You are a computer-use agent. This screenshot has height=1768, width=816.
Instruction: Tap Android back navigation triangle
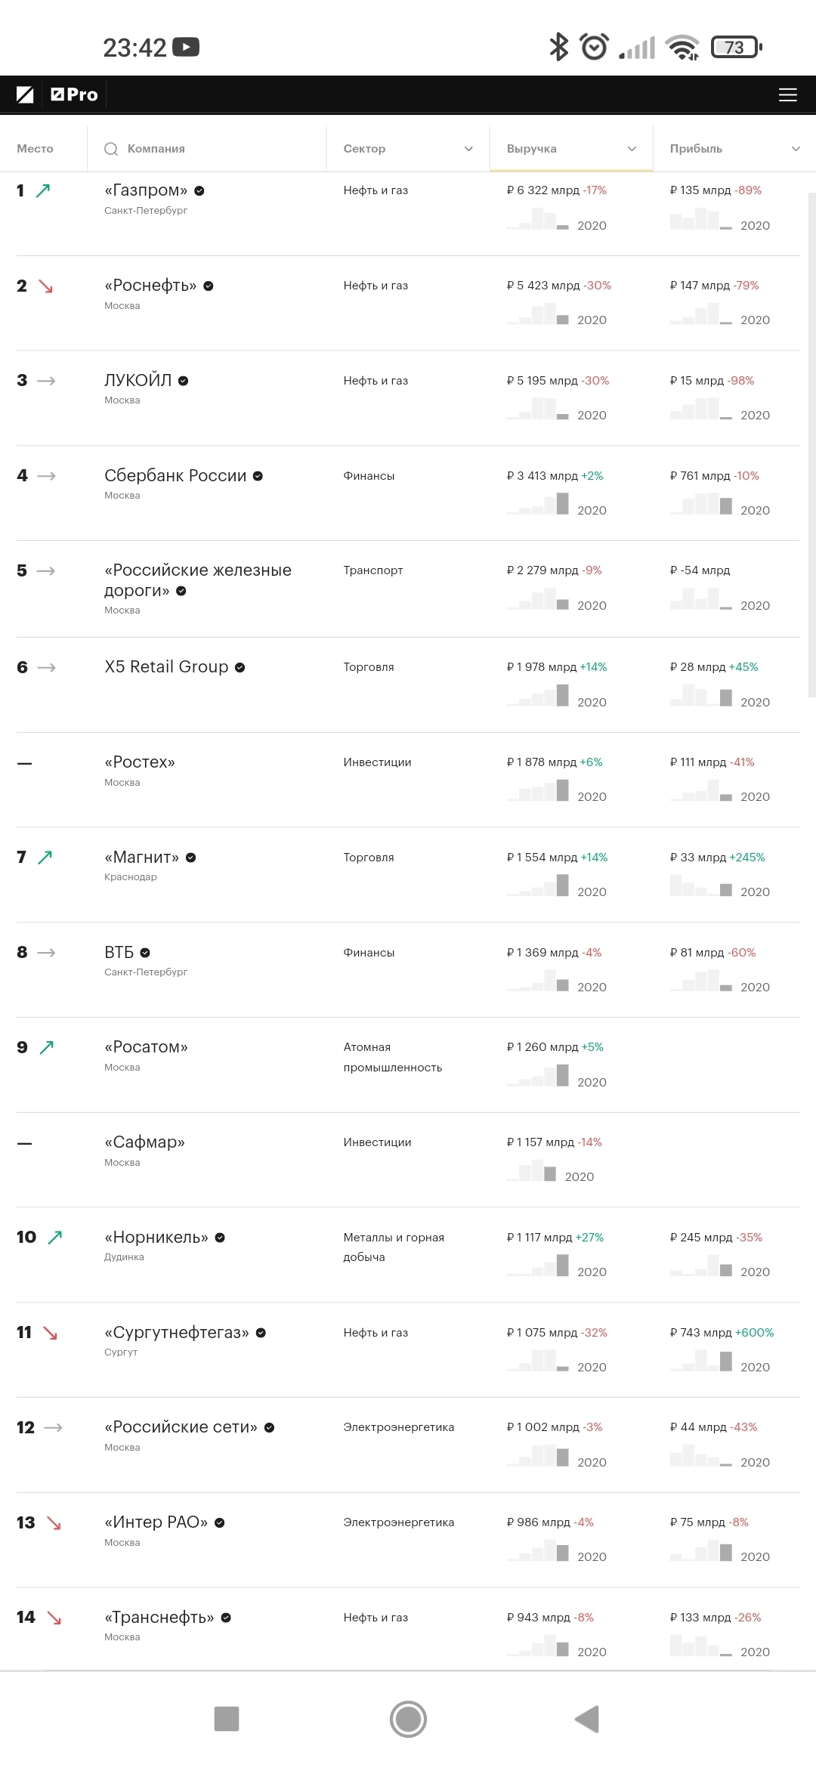coord(587,1719)
